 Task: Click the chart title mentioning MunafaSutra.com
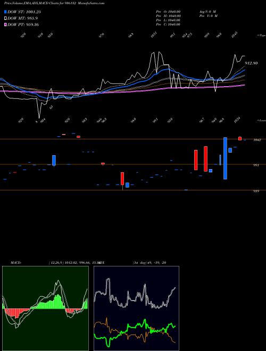coord(54,3)
